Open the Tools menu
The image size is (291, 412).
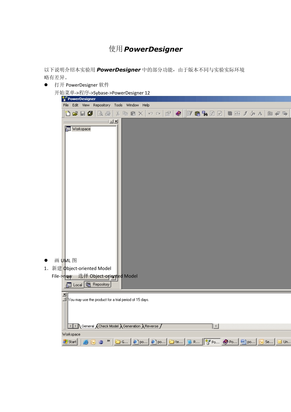tap(118, 105)
